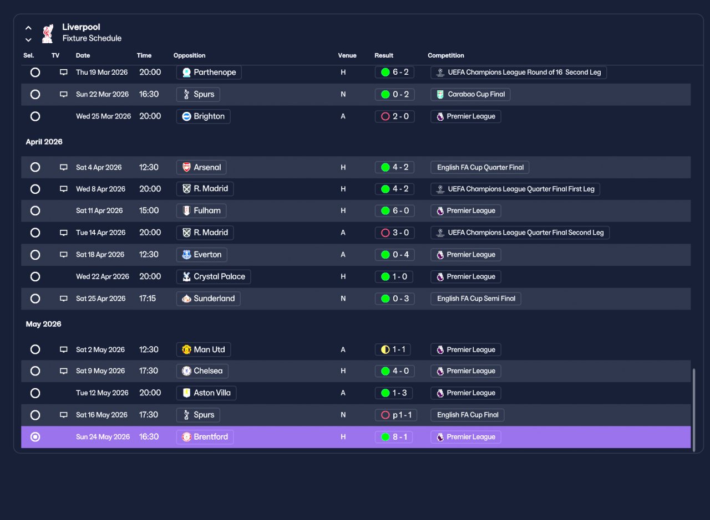710x520 pixels.
Task: Click the Man Utd club badge
Action: click(x=186, y=349)
